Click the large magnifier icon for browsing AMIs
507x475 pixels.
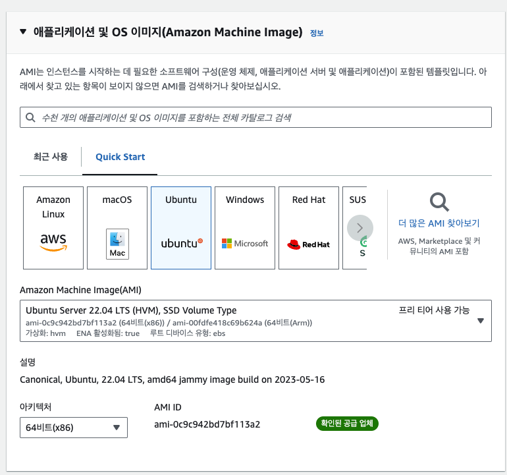439,202
